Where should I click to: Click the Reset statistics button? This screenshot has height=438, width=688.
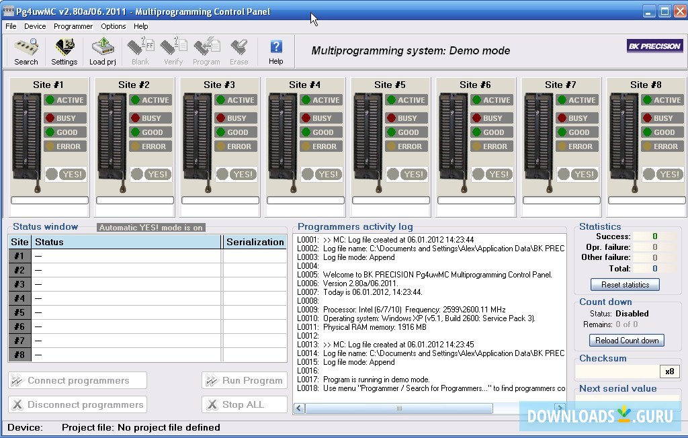(x=625, y=285)
